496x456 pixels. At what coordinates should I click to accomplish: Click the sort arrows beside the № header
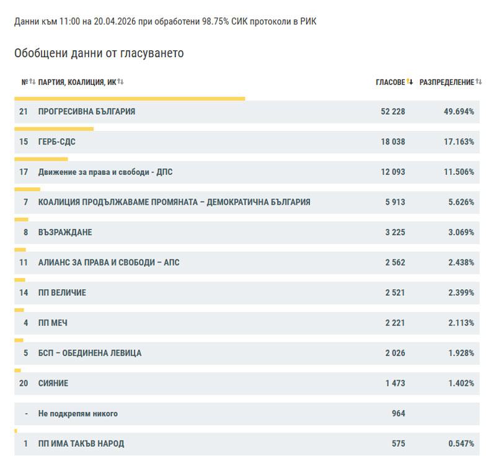click(x=32, y=82)
